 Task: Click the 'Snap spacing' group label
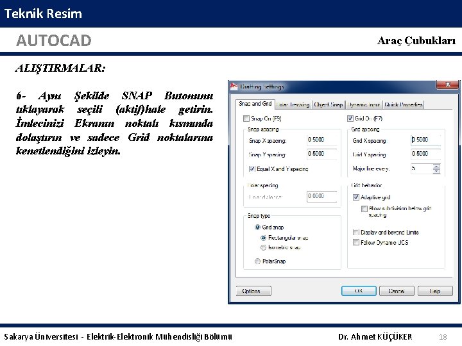coord(263,129)
